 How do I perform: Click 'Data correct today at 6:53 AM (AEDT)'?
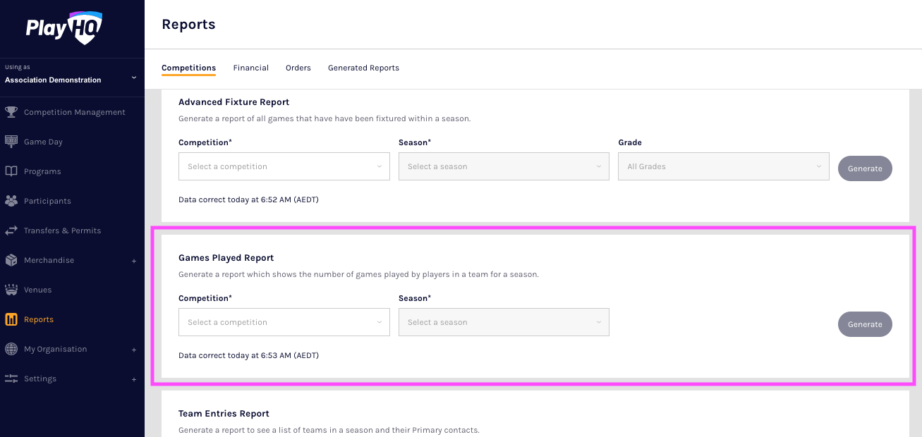click(x=248, y=355)
